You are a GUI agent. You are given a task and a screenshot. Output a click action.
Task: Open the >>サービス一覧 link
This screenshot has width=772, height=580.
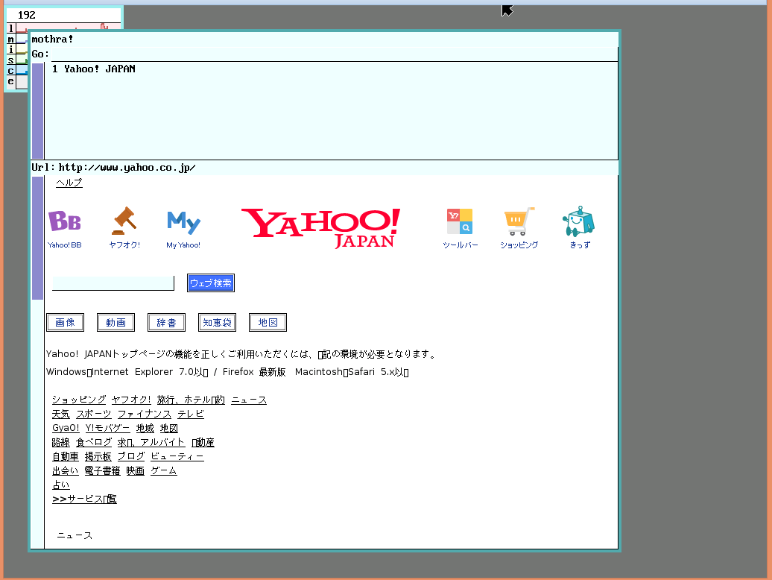click(84, 499)
